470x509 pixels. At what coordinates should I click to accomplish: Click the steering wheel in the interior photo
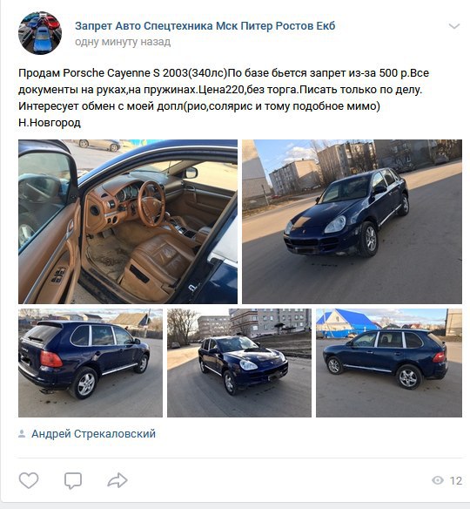tap(151, 204)
